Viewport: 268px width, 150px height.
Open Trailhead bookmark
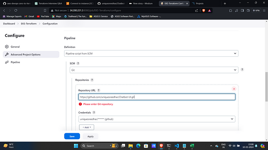coord(75,16)
